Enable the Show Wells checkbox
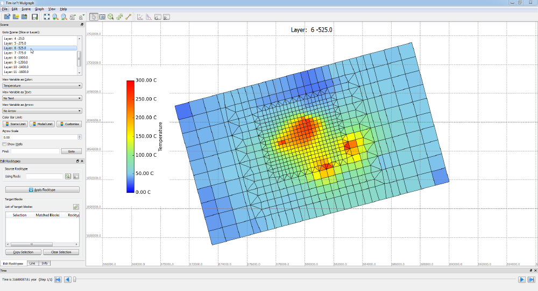Viewport: 538px width, 291px height. [x=4, y=144]
